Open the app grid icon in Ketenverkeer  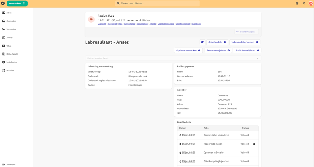(24, 3)
